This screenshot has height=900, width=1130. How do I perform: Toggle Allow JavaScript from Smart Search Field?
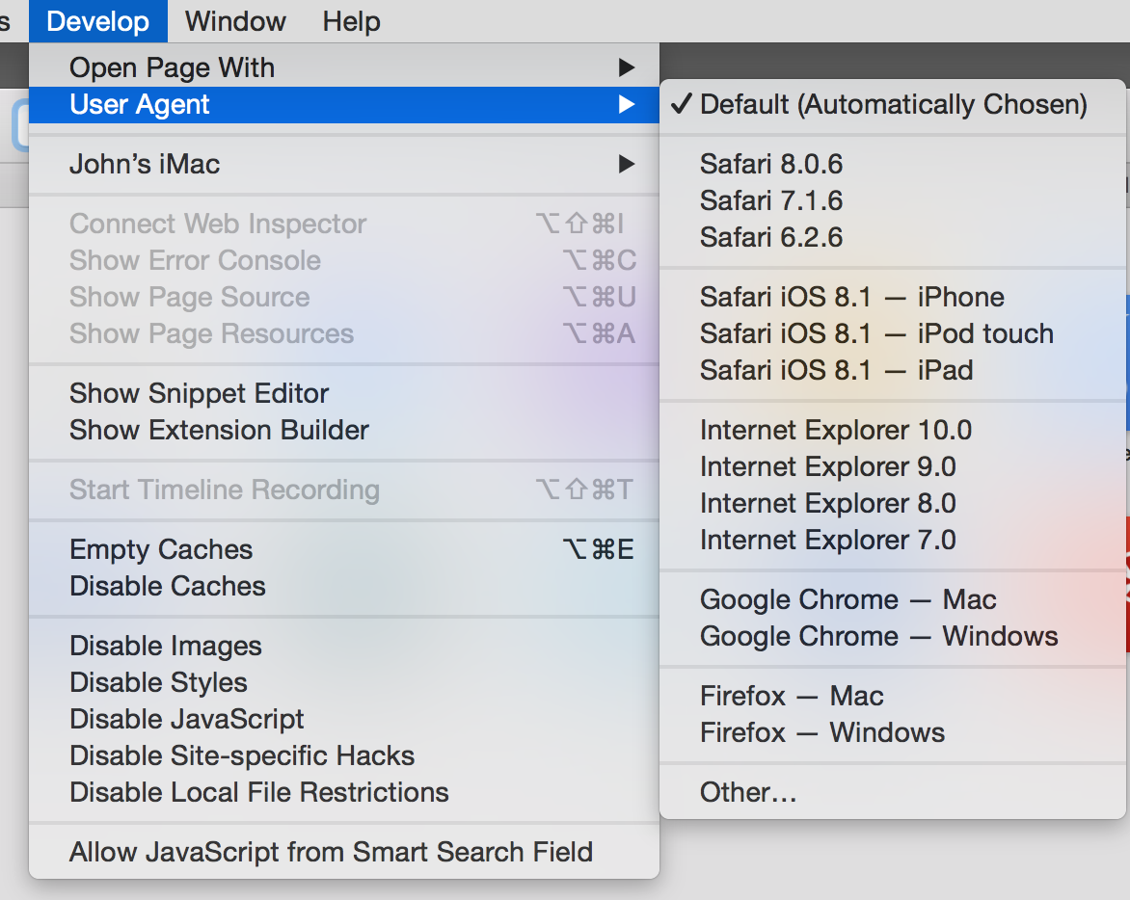pyautogui.click(x=344, y=853)
